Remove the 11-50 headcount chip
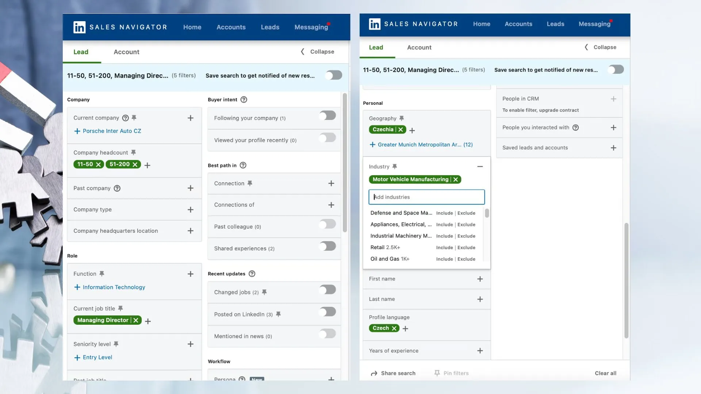 pos(98,165)
